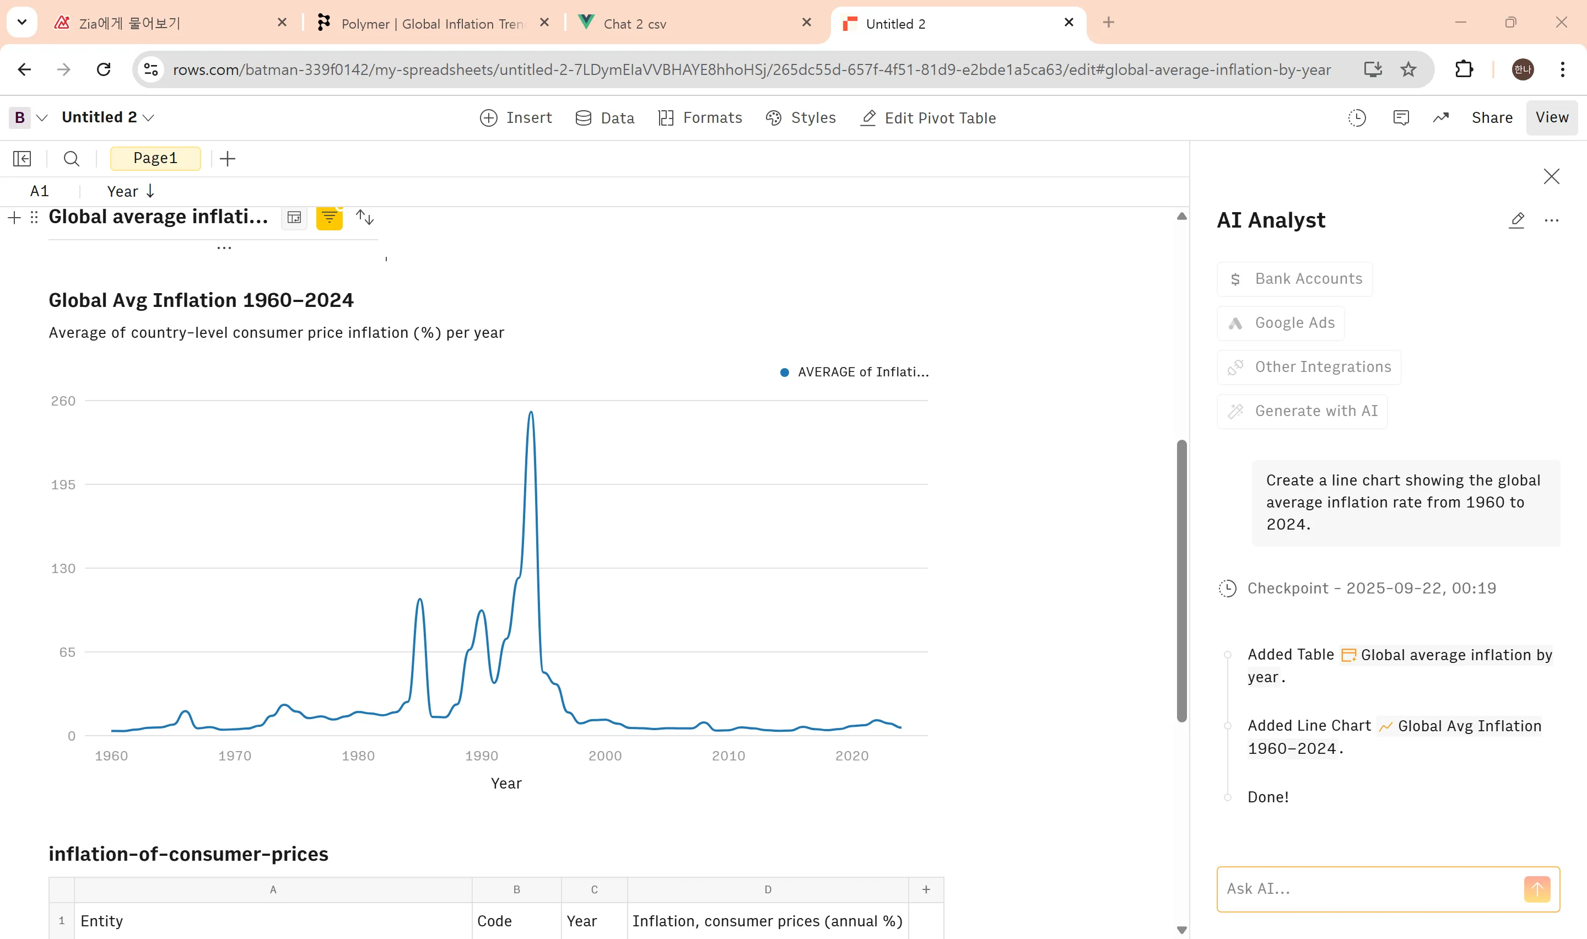1587x939 pixels.
Task: Click Generate with AI button
Action: click(x=1302, y=411)
